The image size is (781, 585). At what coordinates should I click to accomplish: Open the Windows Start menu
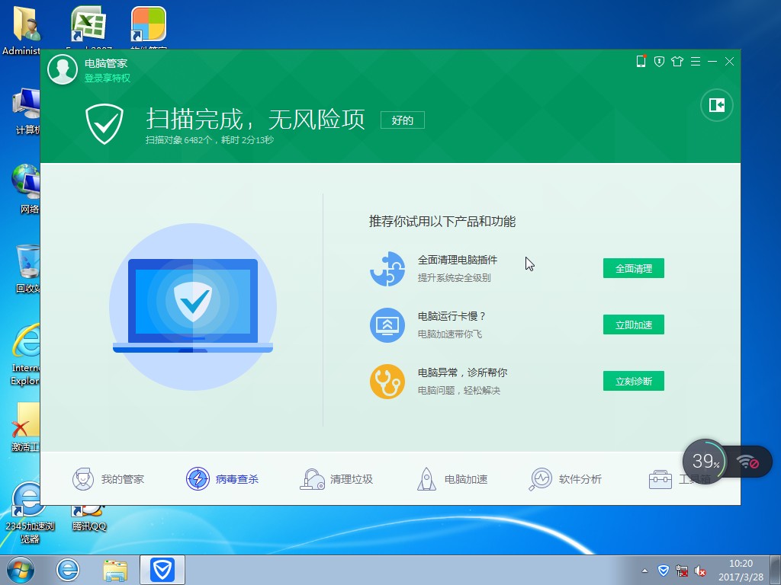coord(21,570)
